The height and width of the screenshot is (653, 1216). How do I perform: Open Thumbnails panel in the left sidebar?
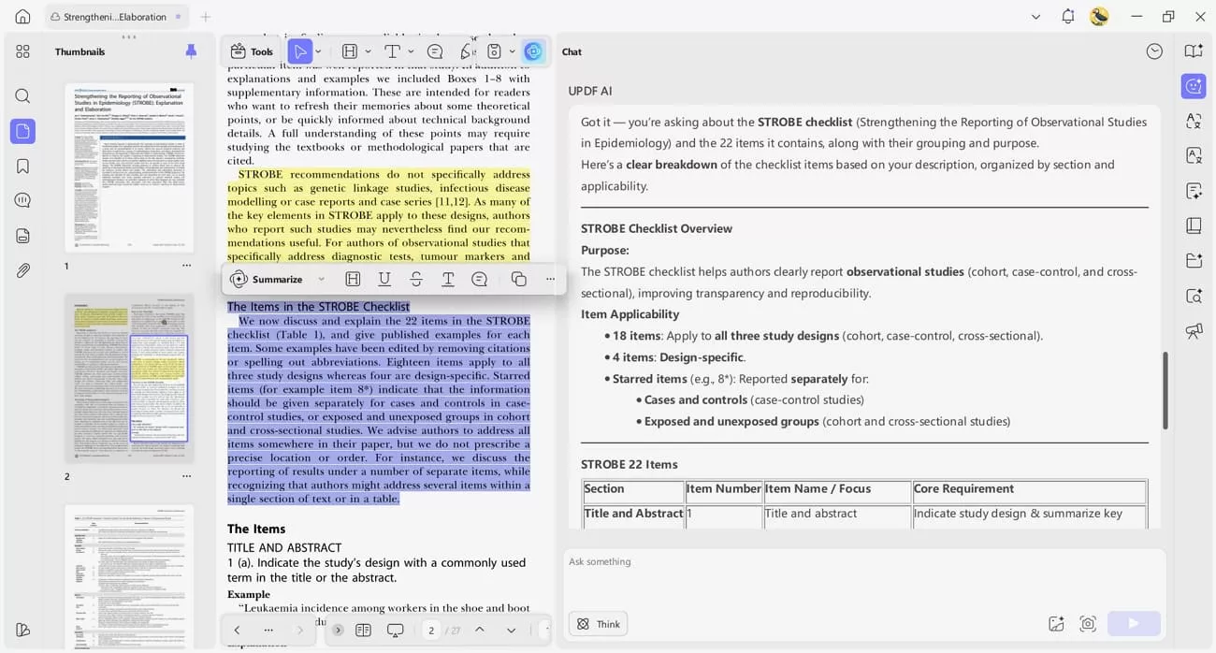[22, 131]
